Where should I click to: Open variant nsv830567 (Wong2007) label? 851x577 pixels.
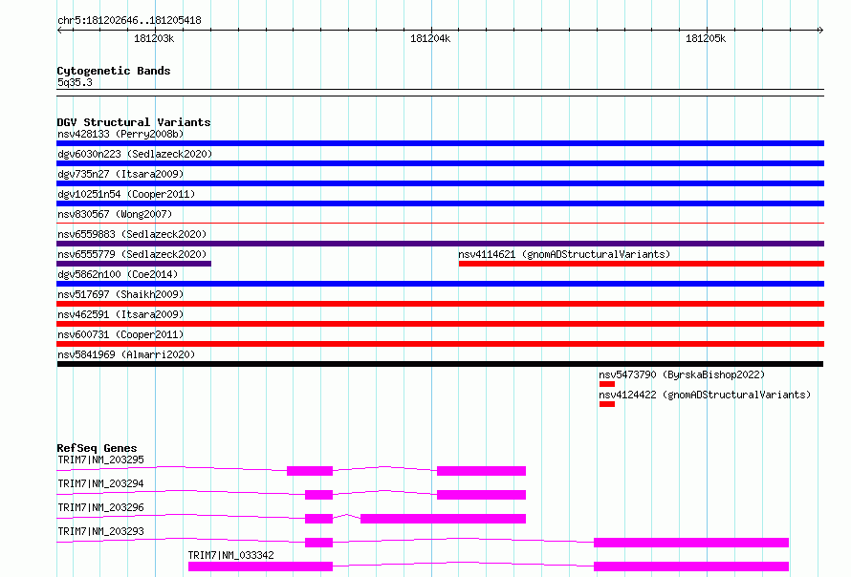(x=115, y=214)
